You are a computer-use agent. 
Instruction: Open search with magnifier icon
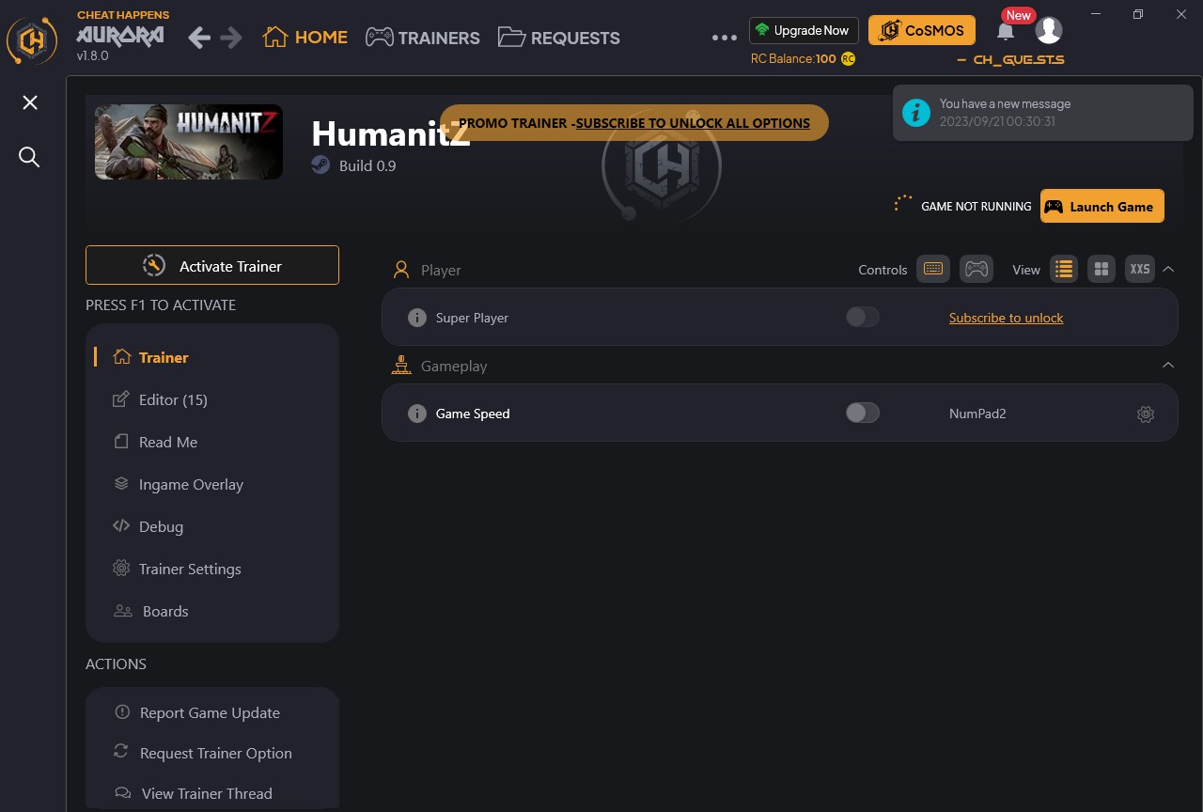[x=30, y=157]
